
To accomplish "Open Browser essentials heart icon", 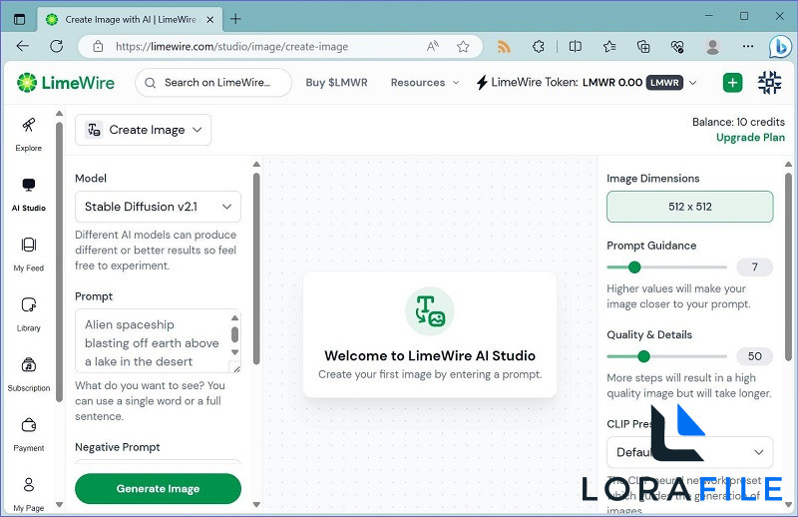I will point(677,47).
